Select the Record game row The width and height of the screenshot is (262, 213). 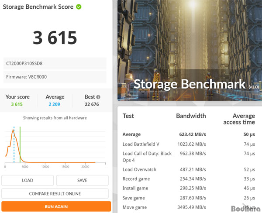pos(189,179)
